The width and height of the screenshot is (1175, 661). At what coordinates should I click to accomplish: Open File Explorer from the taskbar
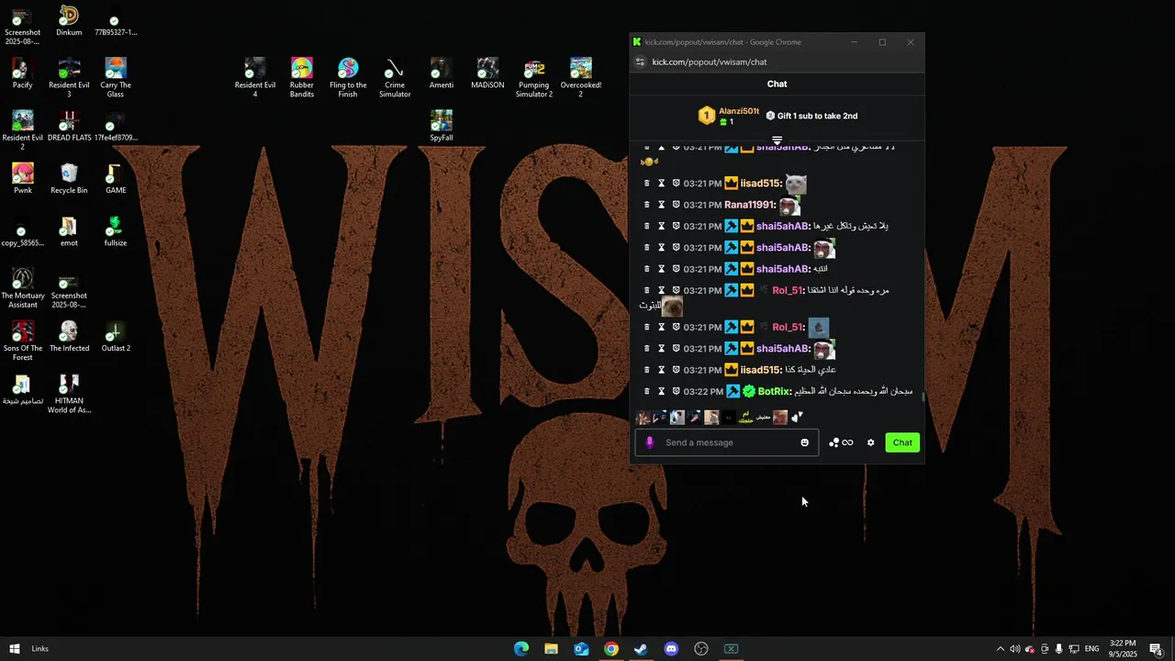pyautogui.click(x=551, y=649)
